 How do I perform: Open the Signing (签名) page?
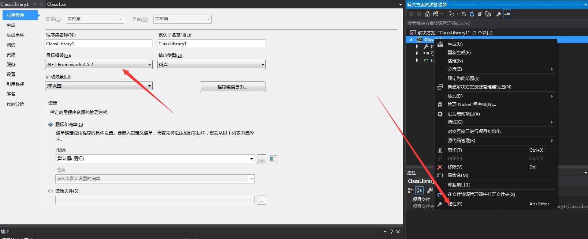pyautogui.click(x=11, y=94)
